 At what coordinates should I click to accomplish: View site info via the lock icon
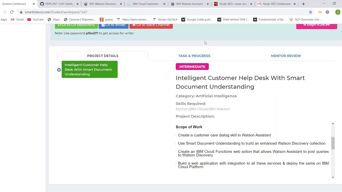[x=21, y=12]
